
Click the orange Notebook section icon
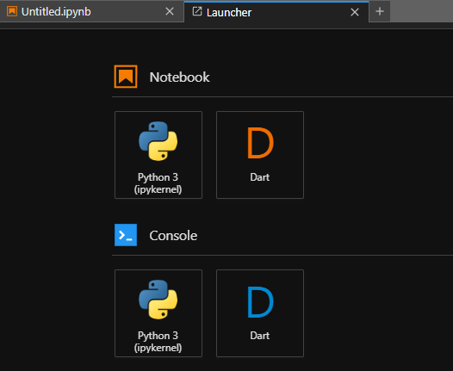126,77
